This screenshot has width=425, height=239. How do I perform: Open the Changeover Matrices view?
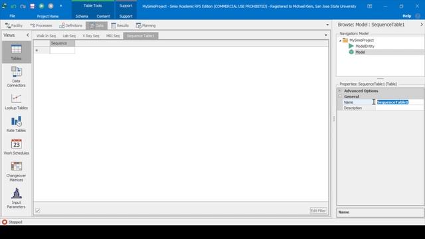(16, 171)
